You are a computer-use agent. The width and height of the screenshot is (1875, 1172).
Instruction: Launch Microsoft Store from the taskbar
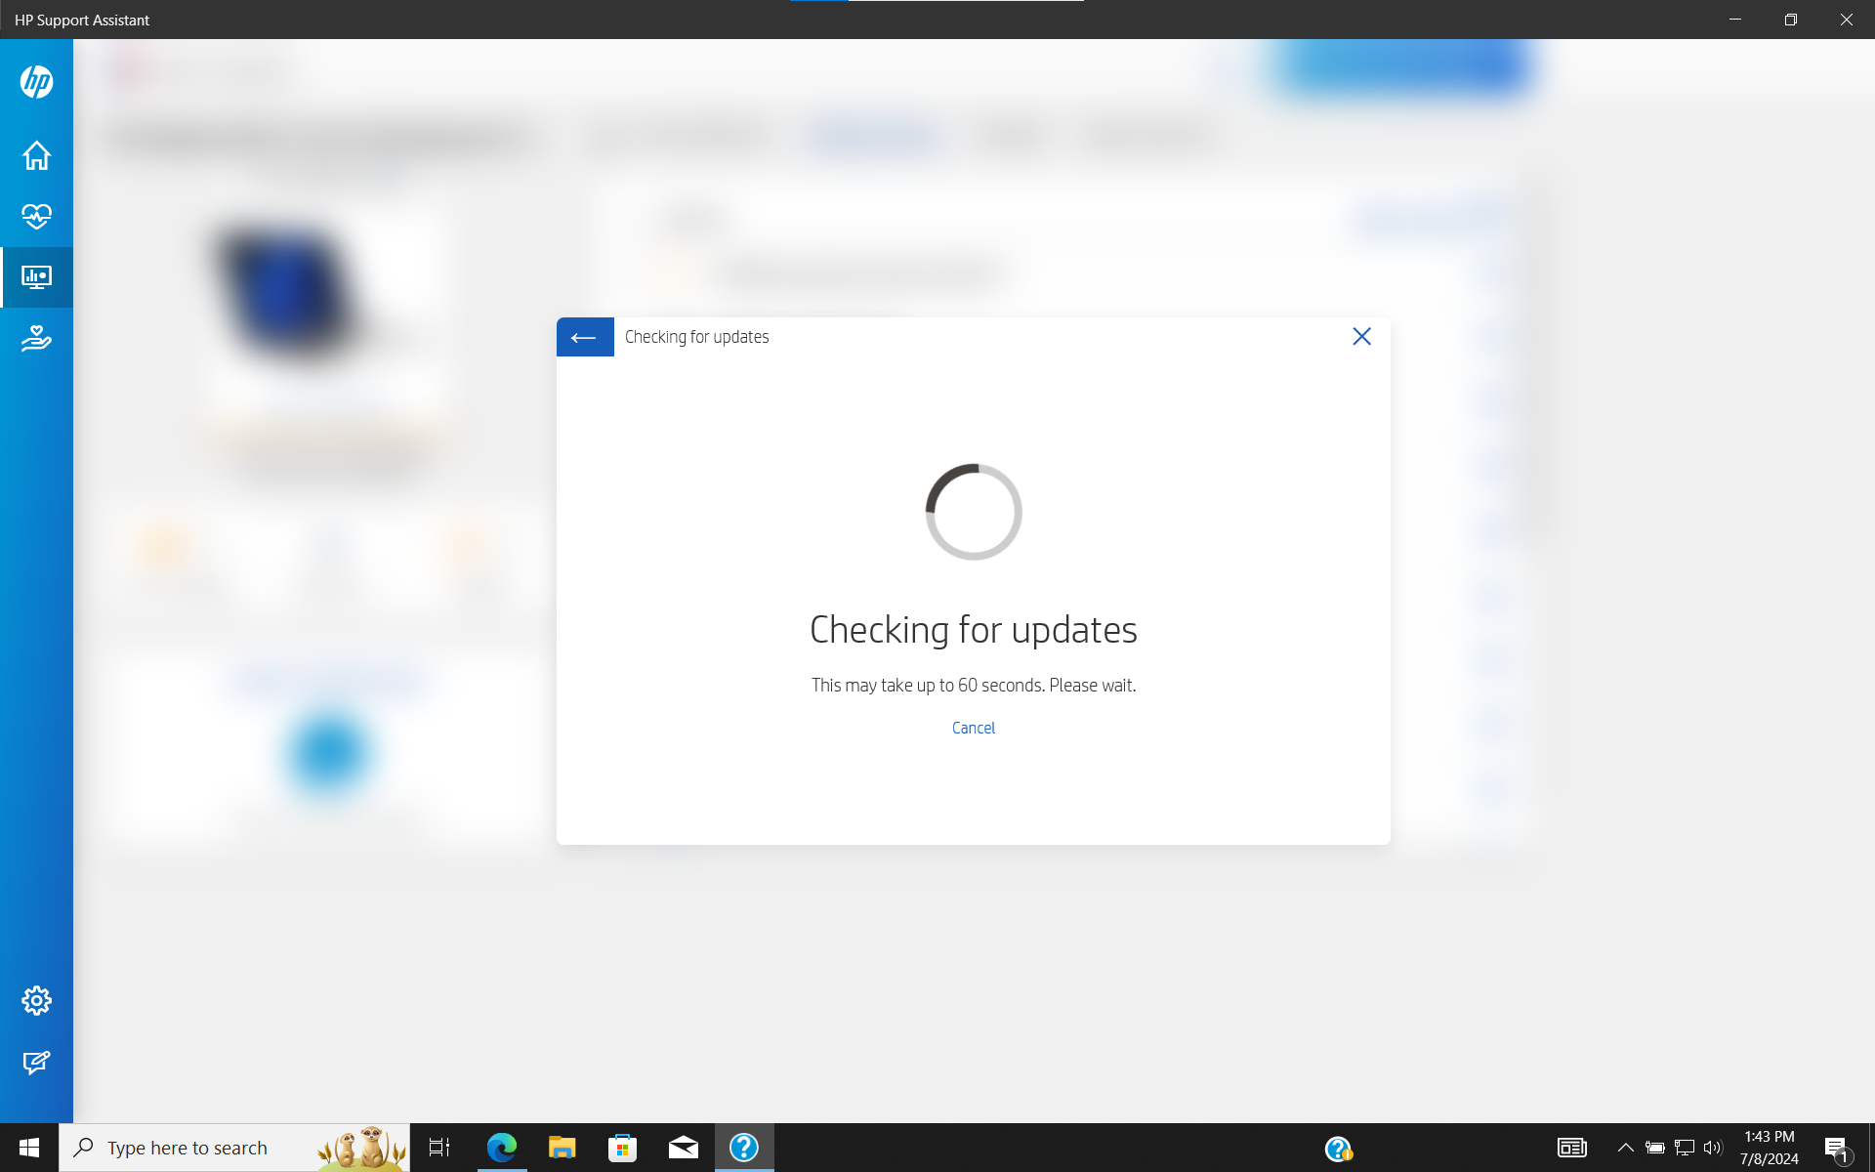(622, 1148)
